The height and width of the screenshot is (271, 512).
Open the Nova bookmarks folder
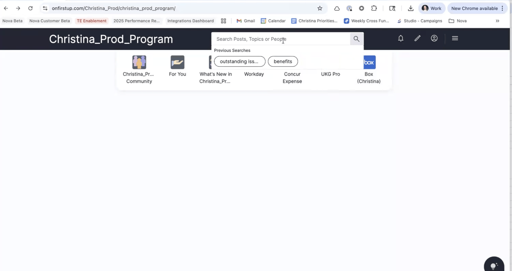(458, 21)
